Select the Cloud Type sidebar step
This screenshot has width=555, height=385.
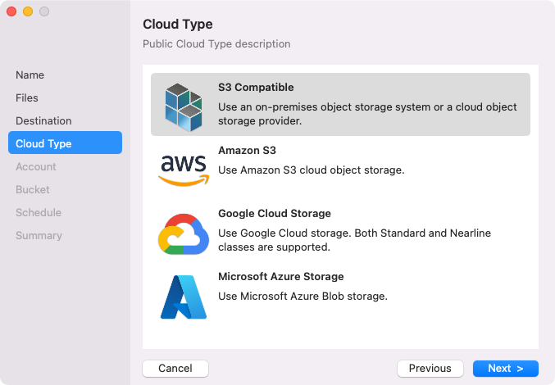(x=43, y=143)
